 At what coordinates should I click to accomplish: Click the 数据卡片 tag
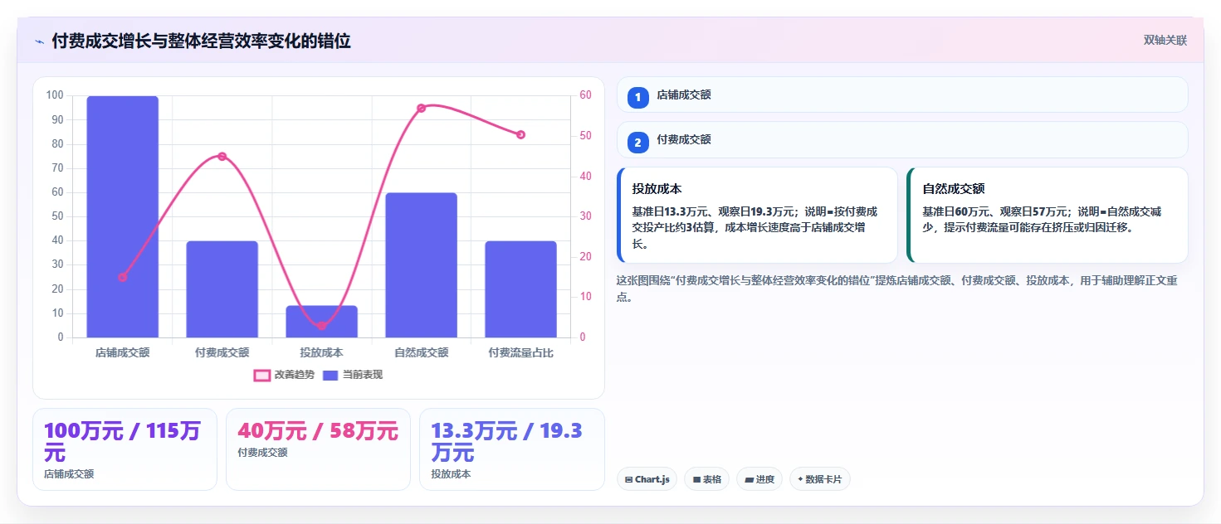[x=819, y=479]
